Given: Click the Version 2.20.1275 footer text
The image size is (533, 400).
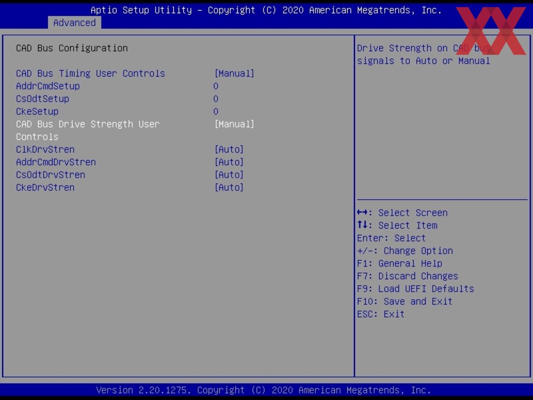Looking at the screenshot, I should click(x=263, y=390).
